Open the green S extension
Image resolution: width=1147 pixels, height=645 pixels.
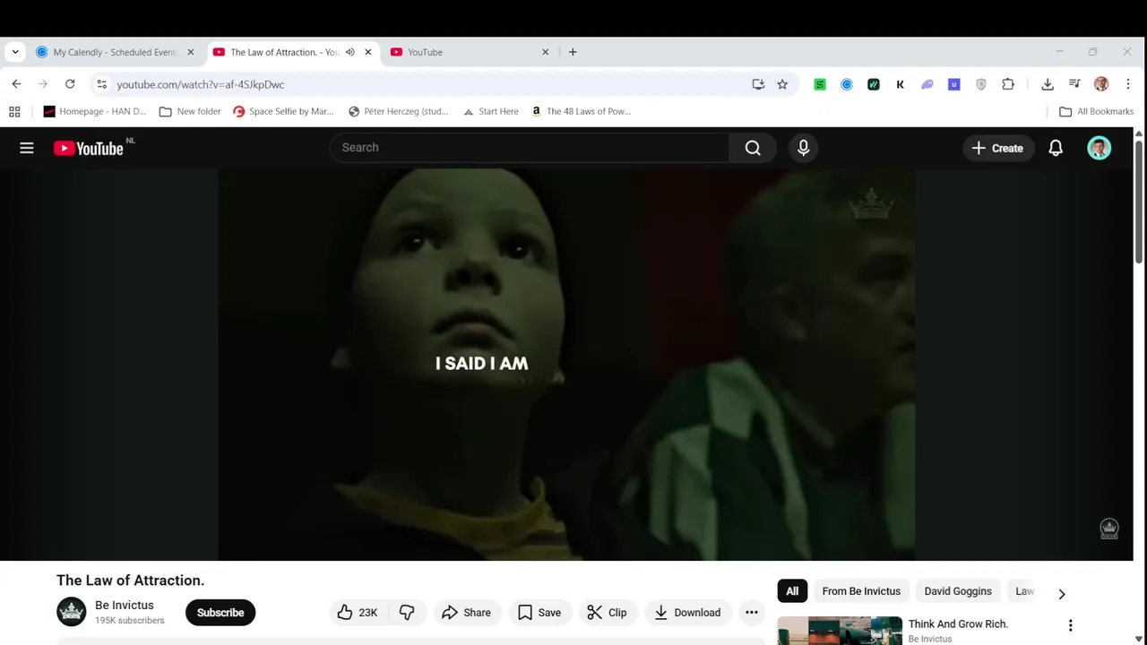point(820,84)
